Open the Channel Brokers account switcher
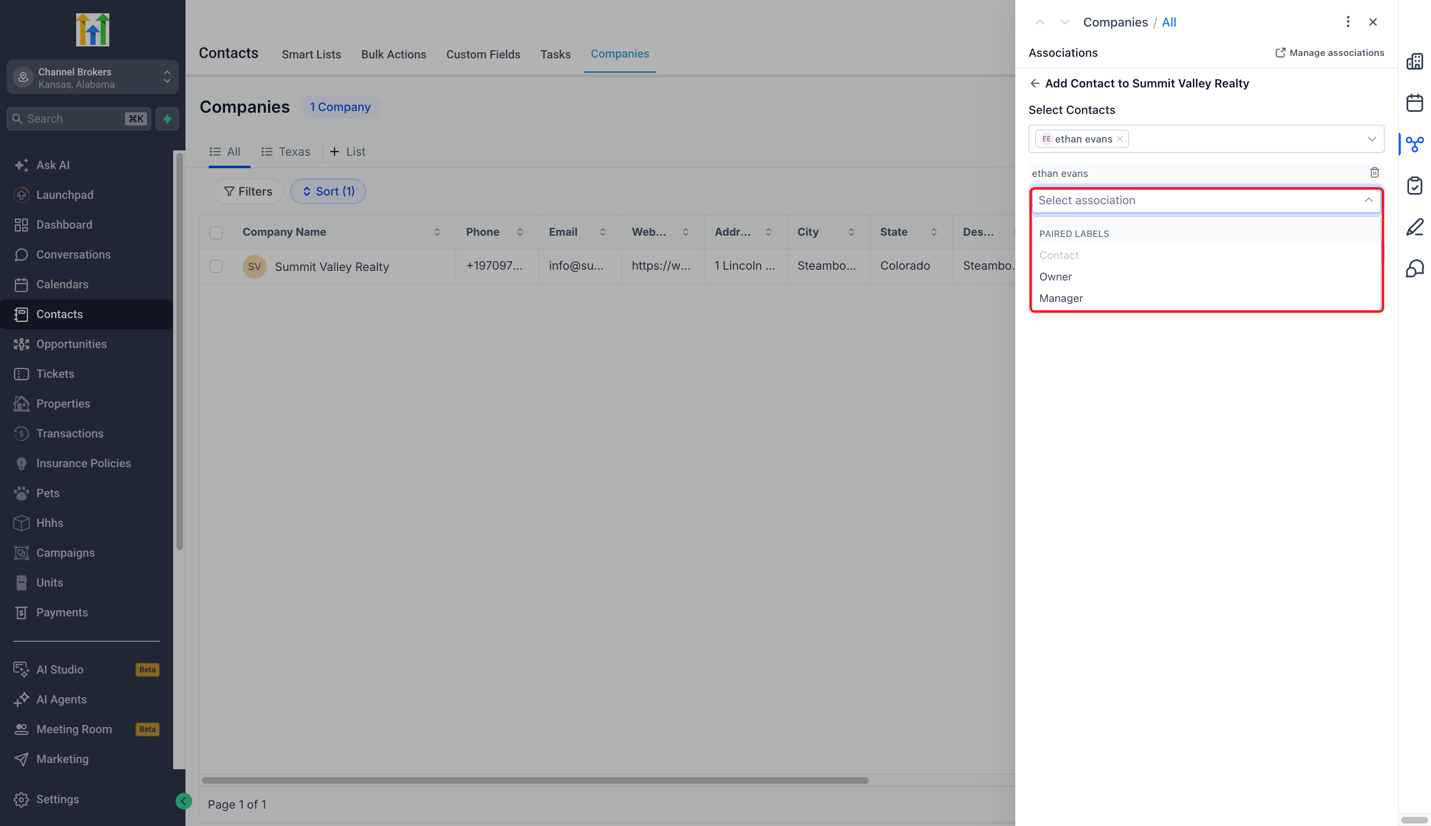1431x826 pixels. (92, 77)
